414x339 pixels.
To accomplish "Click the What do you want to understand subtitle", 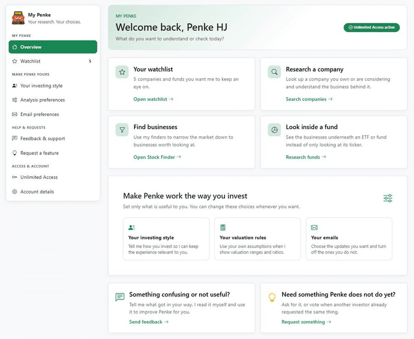I will (170, 39).
